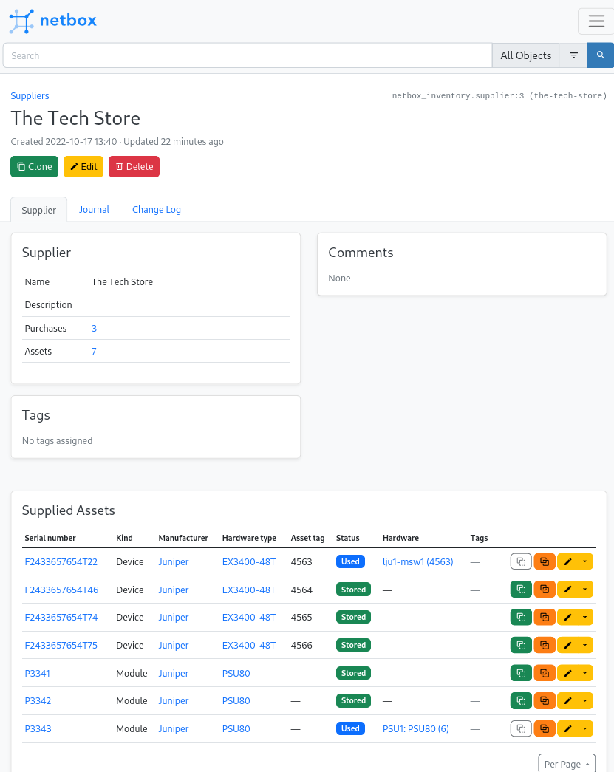Click orange assign icon for P3343
This screenshot has width=614, height=772.
pyautogui.click(x=545, y=728)
